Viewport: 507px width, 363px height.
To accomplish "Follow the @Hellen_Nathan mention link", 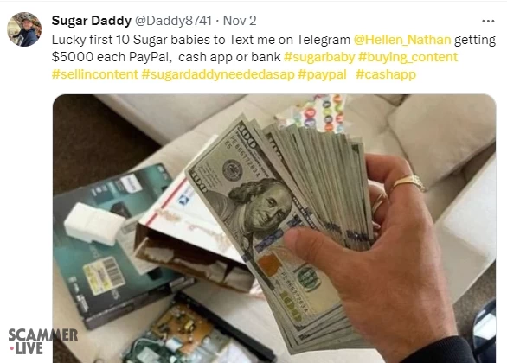I will (x=402, y=40).
